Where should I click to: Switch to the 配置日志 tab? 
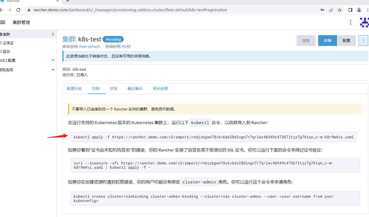pyautogui.click(x=74, y=89)
